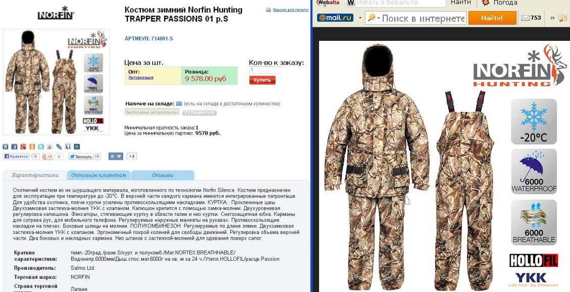Screen dimensions: 570x292
Task: Share via the Google Plus icon
Action: pyautogui.click(x=23, y=147)
